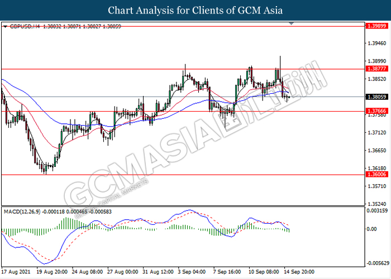The height and width of the screenshot is (279, 391).
Task: Click the 1.35710 price scale value
Action: 377,186
